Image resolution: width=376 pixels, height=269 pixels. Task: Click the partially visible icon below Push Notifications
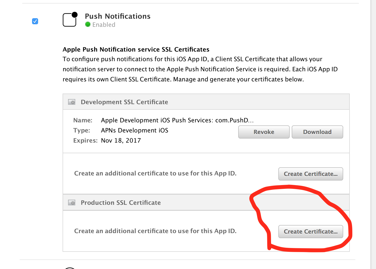70,268
